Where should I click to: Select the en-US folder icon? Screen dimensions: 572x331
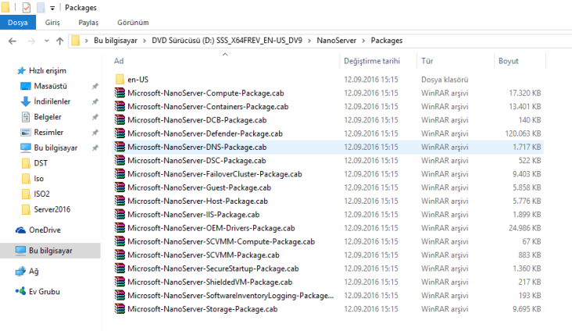tap(120, 79)
